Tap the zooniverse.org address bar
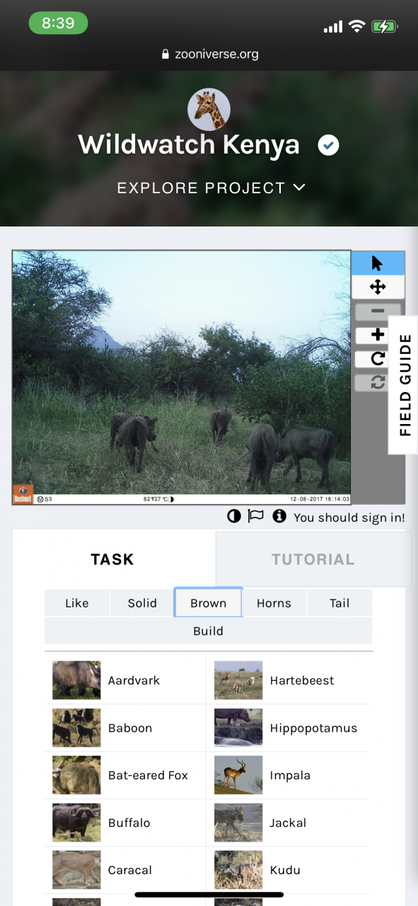418x906 pixels. [x=209, y=54]
